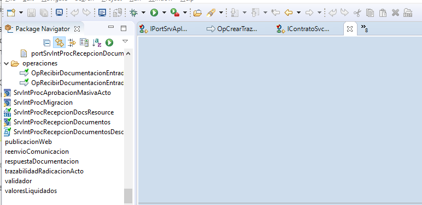Click the Collapse All icon
The image size is (422, 205).
[x=47, y=43]
